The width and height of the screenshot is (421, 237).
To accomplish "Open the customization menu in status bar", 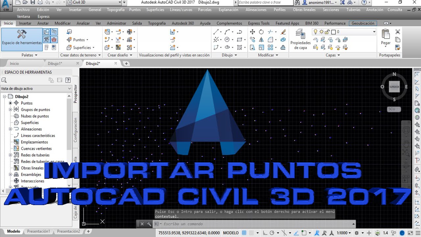I will click(417, 233).
